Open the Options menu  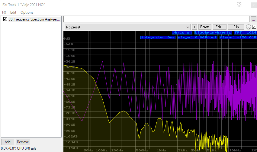pos(27,12)
